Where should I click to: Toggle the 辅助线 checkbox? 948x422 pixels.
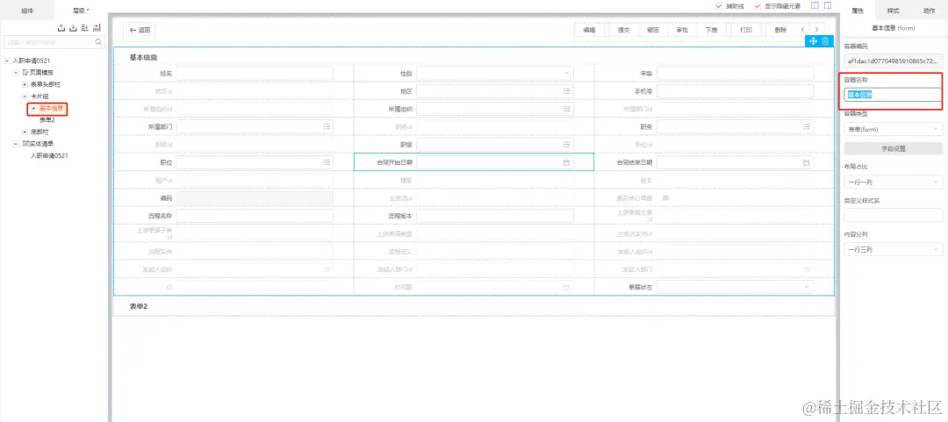(719, 5)
